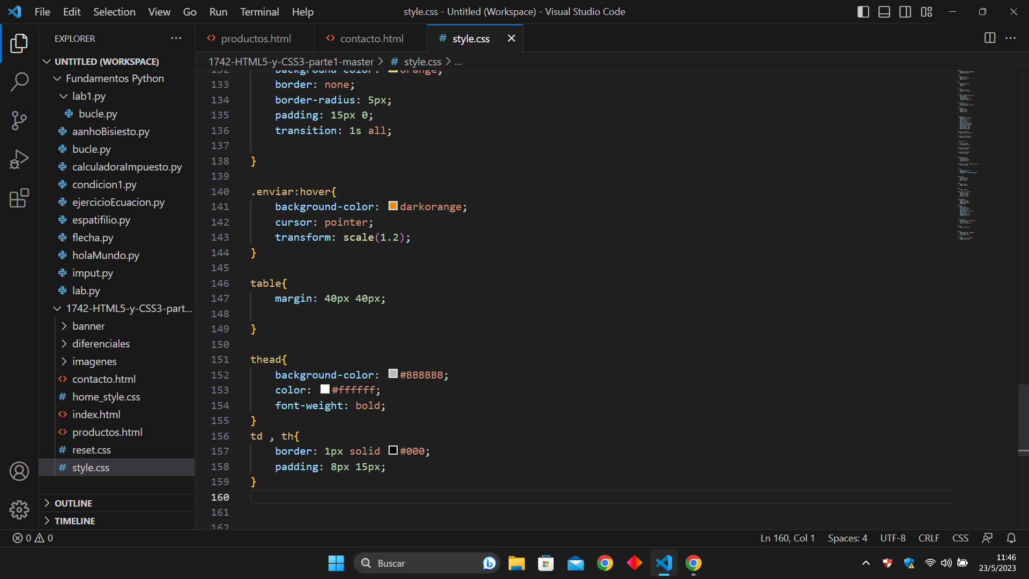Go to line via Ln 160, Col 1
Screen dimensions: 1029x579
click(x=787, y=538)
